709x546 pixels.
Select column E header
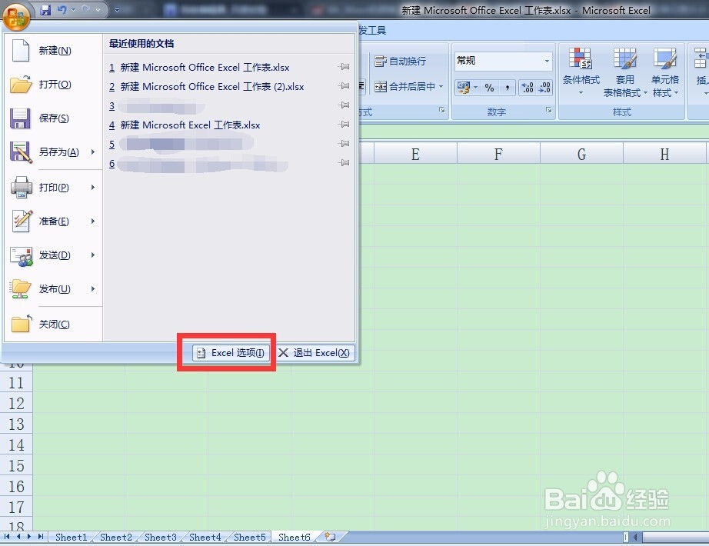pos(415,154)
